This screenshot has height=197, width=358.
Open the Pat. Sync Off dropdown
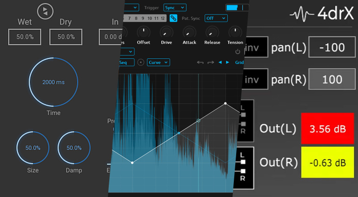[217, 18]
